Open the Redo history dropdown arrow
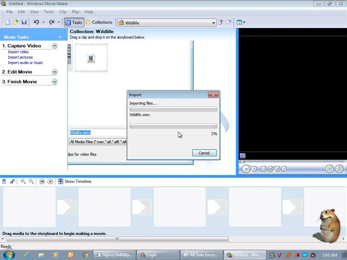Screen dimensions: 347x260 (59, 22)
